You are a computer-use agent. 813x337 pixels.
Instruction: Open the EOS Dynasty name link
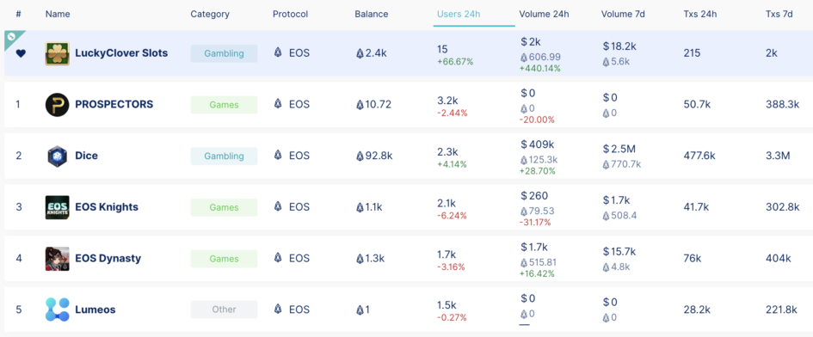(108, 258)
